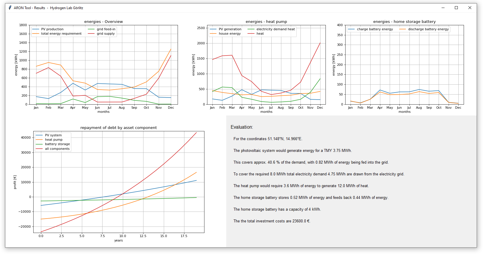Click the 'PV production' legend entry
The image size is (484, 255).
click(52, 29)
